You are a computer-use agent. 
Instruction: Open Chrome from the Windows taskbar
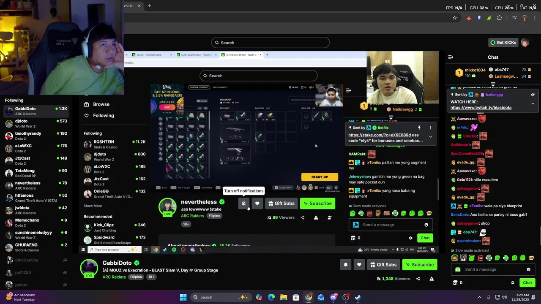pyautogui.click(x=309, y=297)
